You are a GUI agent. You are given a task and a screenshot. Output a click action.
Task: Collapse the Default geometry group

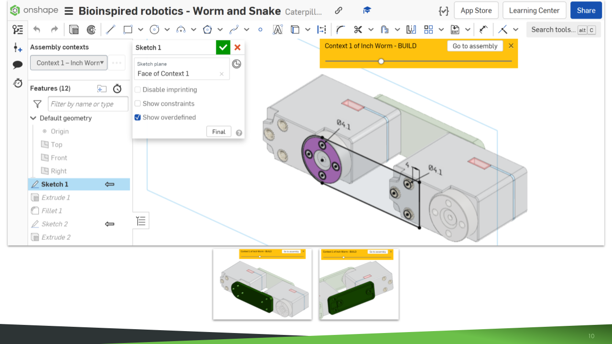pyautogui.click(x=33, y=118)
